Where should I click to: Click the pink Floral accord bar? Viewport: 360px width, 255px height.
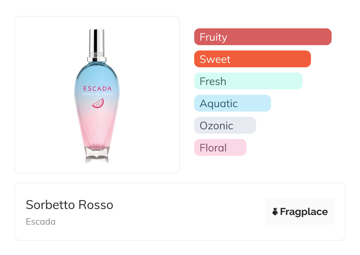tap(220, 148)
